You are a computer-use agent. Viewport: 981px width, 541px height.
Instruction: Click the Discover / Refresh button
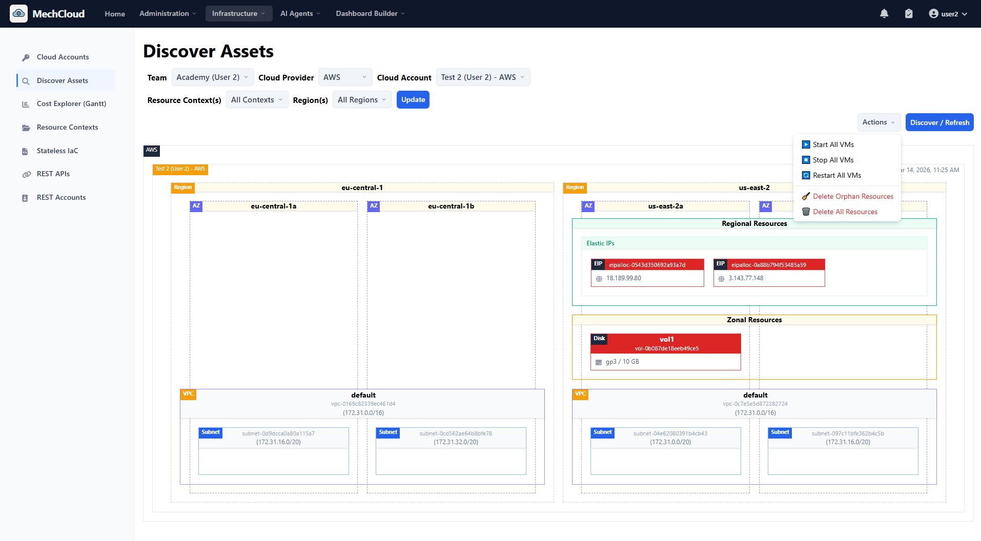pyautogui.click(x=939, y=122)
